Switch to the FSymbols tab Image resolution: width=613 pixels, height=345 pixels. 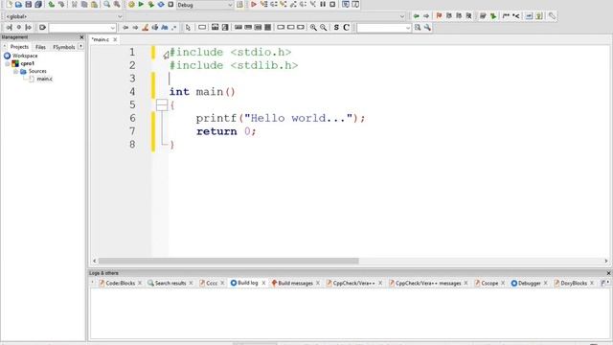tap(64, 47)
